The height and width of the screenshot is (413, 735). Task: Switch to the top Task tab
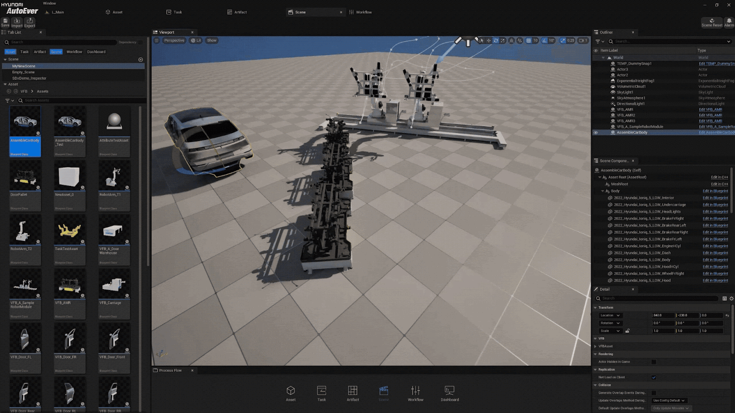[x=174, y=12]
